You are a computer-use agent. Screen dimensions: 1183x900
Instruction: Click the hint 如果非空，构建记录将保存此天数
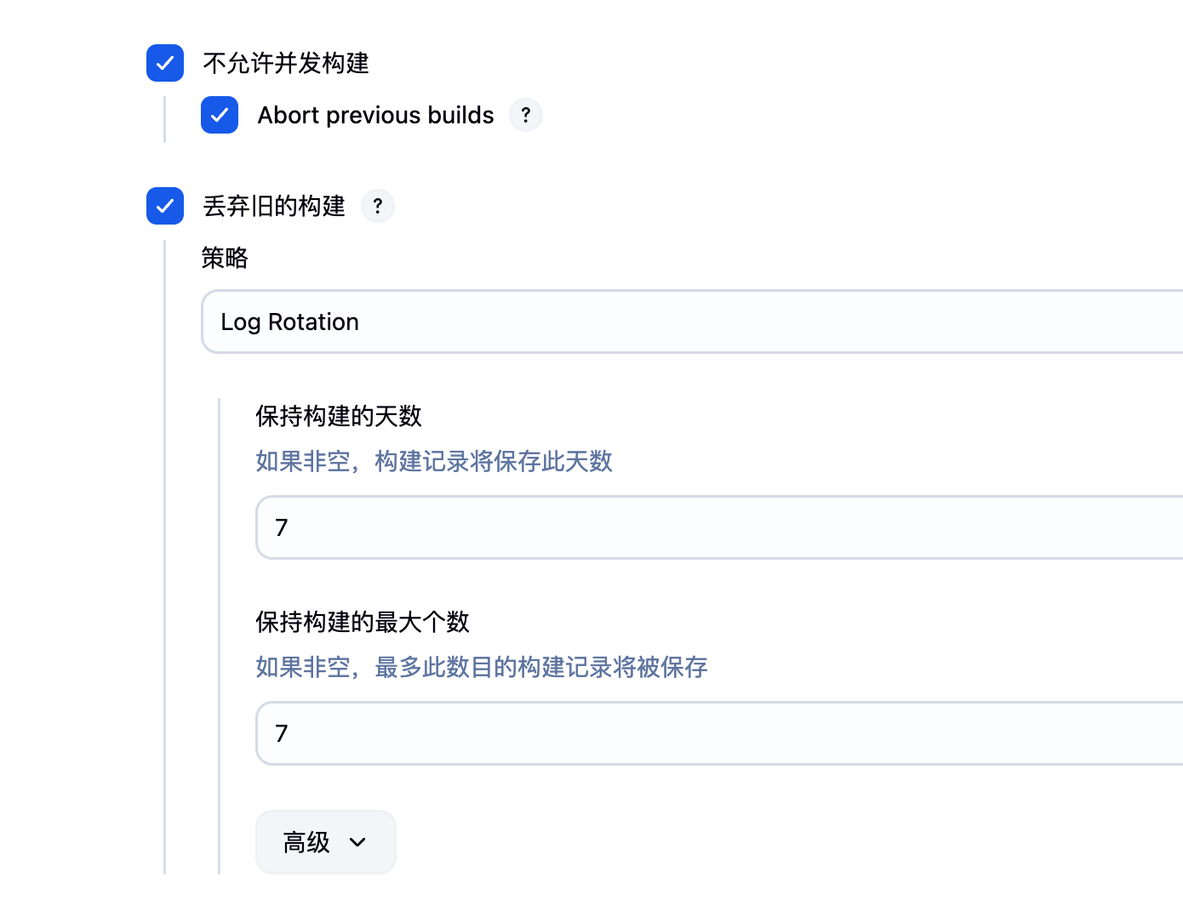click(x=434, y=461)
